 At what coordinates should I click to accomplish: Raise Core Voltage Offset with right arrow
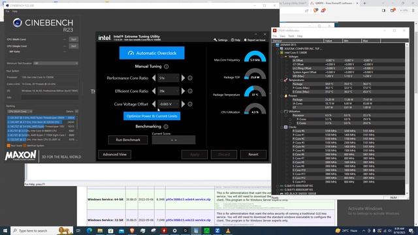[x=183, y=104]
